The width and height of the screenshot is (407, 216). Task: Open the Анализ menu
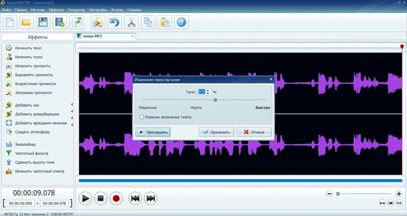[x=117, y=10]
